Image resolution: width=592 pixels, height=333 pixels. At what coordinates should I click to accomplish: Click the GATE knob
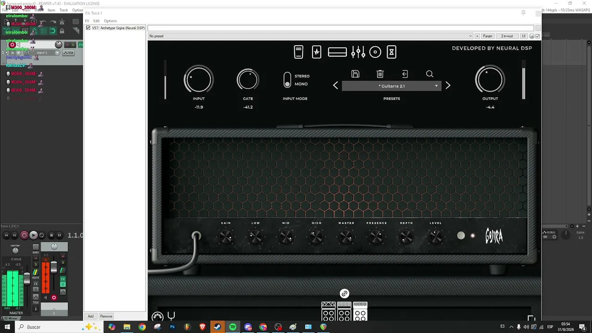pyautogui.click(x=248, y=80)
